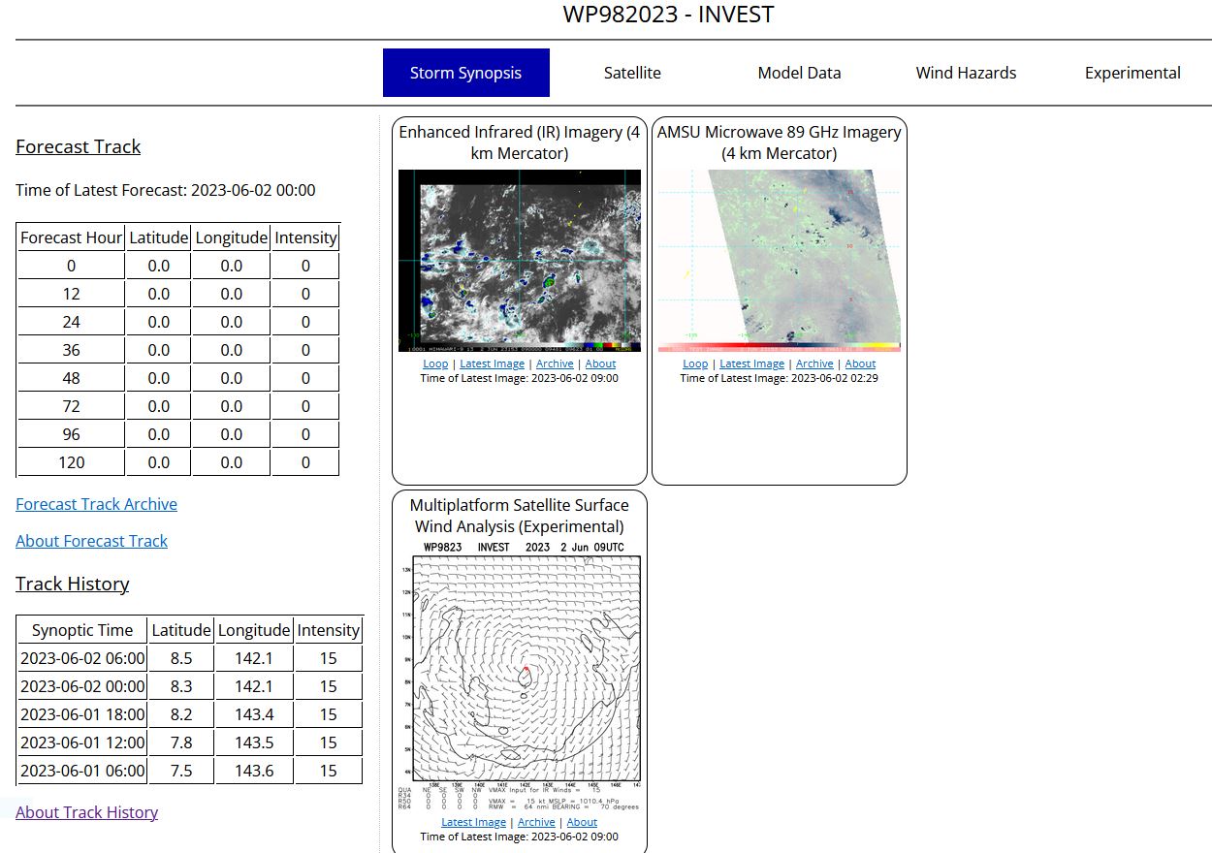Open Latest Image for AMSU Microwave

(x=751, y=364)
